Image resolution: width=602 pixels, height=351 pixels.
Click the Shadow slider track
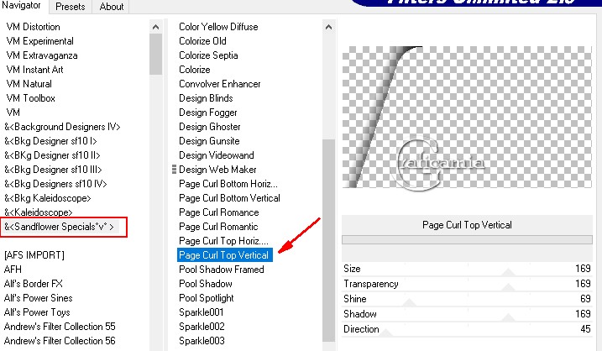pyautogui.click(x=467, y=321)
